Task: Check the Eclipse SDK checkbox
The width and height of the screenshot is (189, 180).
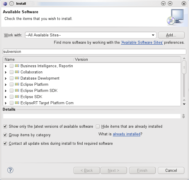Action: (11, 97)
